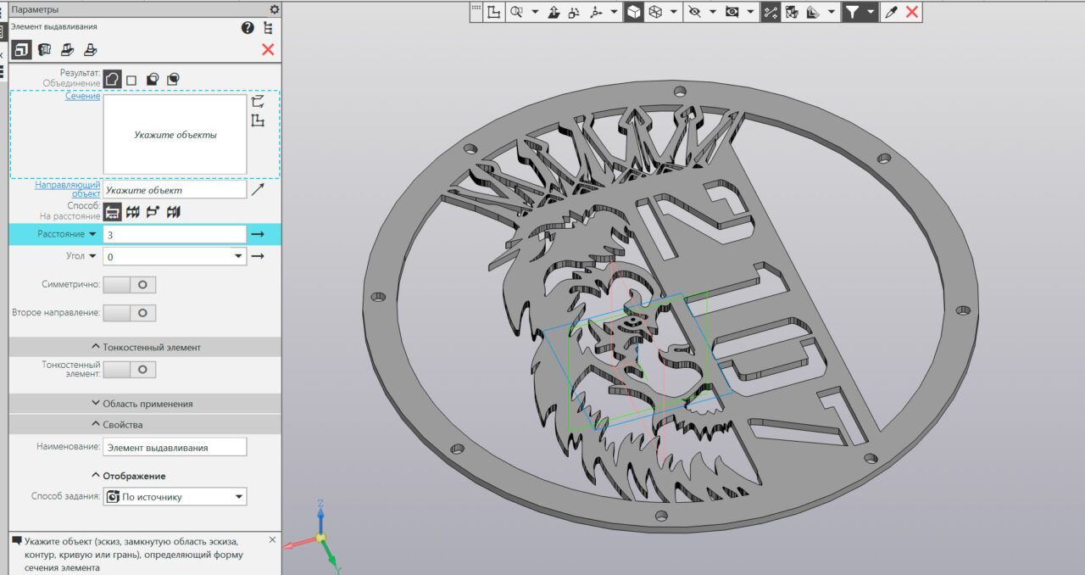This screenshot has height=575, width=1085.
Task: Toggle the Симметрично switch
Action: [x=130, y=285]
